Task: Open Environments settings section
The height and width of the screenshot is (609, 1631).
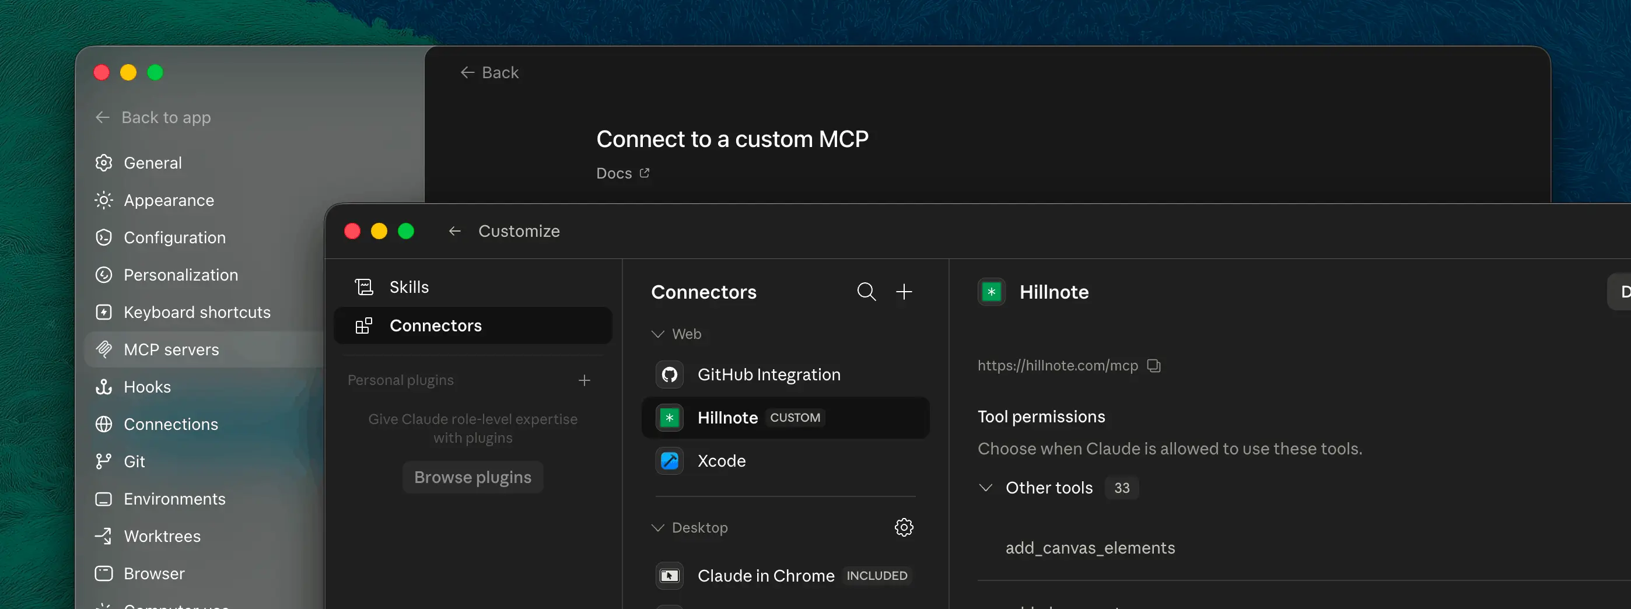Action: point(174,499)
